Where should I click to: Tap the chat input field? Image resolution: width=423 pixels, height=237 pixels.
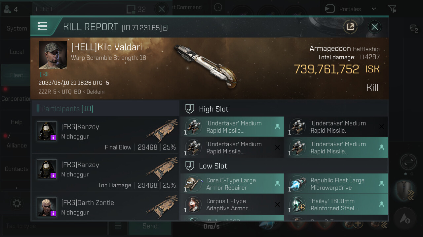[55, 226]
